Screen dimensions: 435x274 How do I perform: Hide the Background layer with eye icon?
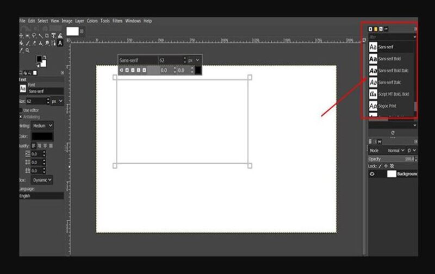tap(372, 174)
